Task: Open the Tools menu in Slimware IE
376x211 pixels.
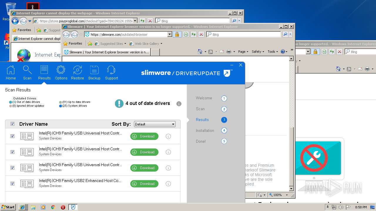Action: (273, 52)
